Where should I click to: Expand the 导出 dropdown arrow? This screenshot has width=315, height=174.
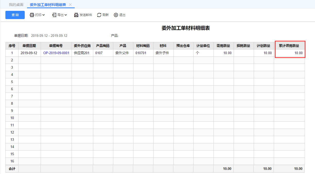(x=66, y=15)
